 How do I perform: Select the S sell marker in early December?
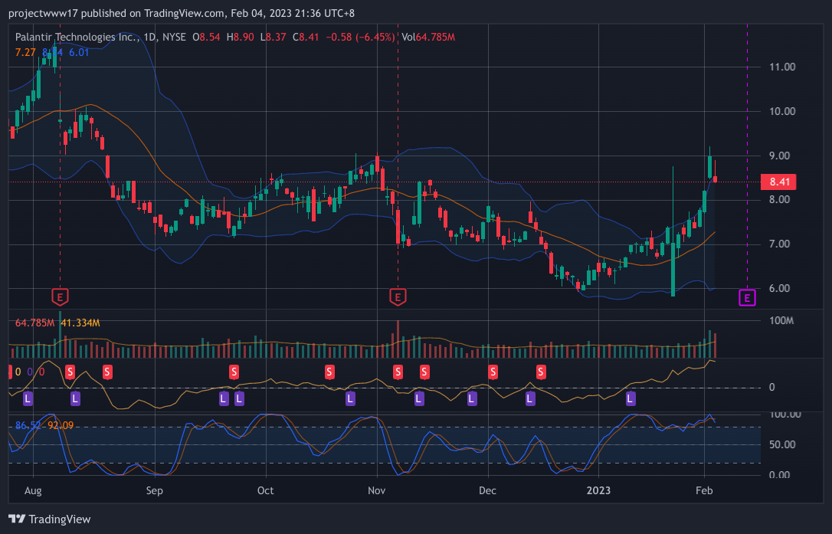(493, 372)
